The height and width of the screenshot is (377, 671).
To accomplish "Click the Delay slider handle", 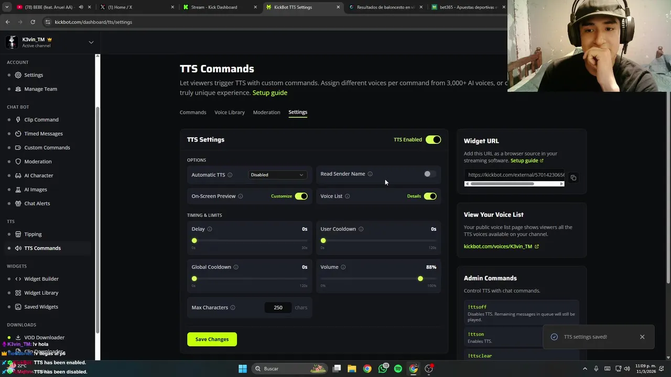I will (194, 241).
